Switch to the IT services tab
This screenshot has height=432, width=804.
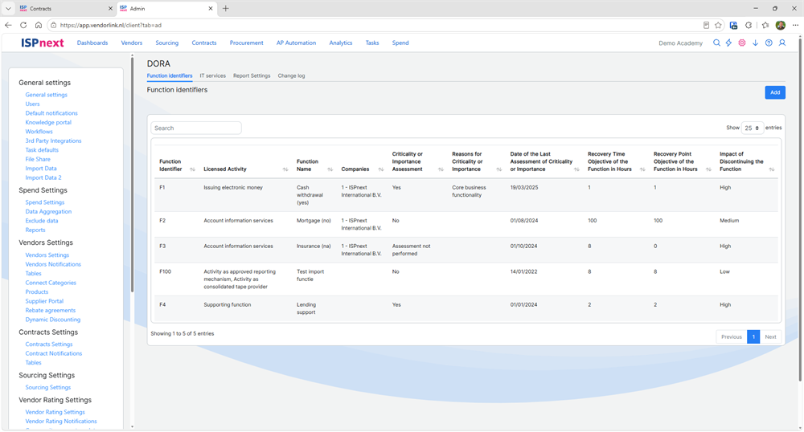click(213, 75)
